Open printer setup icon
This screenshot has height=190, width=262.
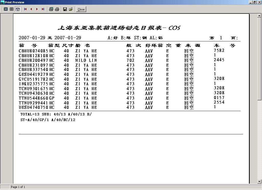(x=51, y=9)
